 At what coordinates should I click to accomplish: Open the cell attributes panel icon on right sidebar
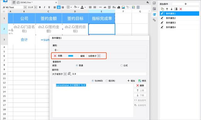point(154,9)
